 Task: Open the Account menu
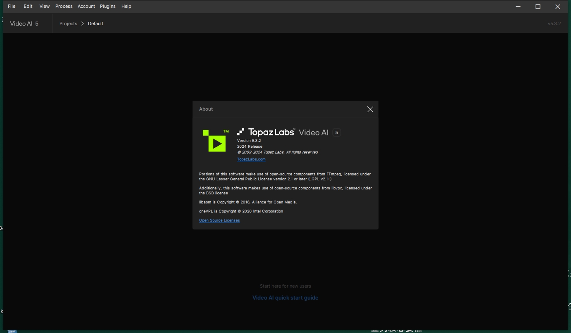click(x=86, y=6)
